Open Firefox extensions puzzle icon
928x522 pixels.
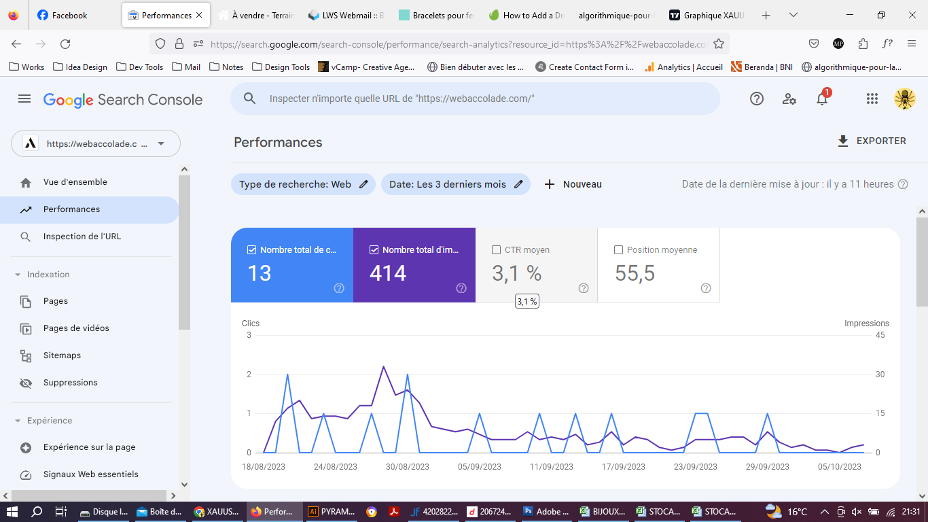tap(863, 44)
